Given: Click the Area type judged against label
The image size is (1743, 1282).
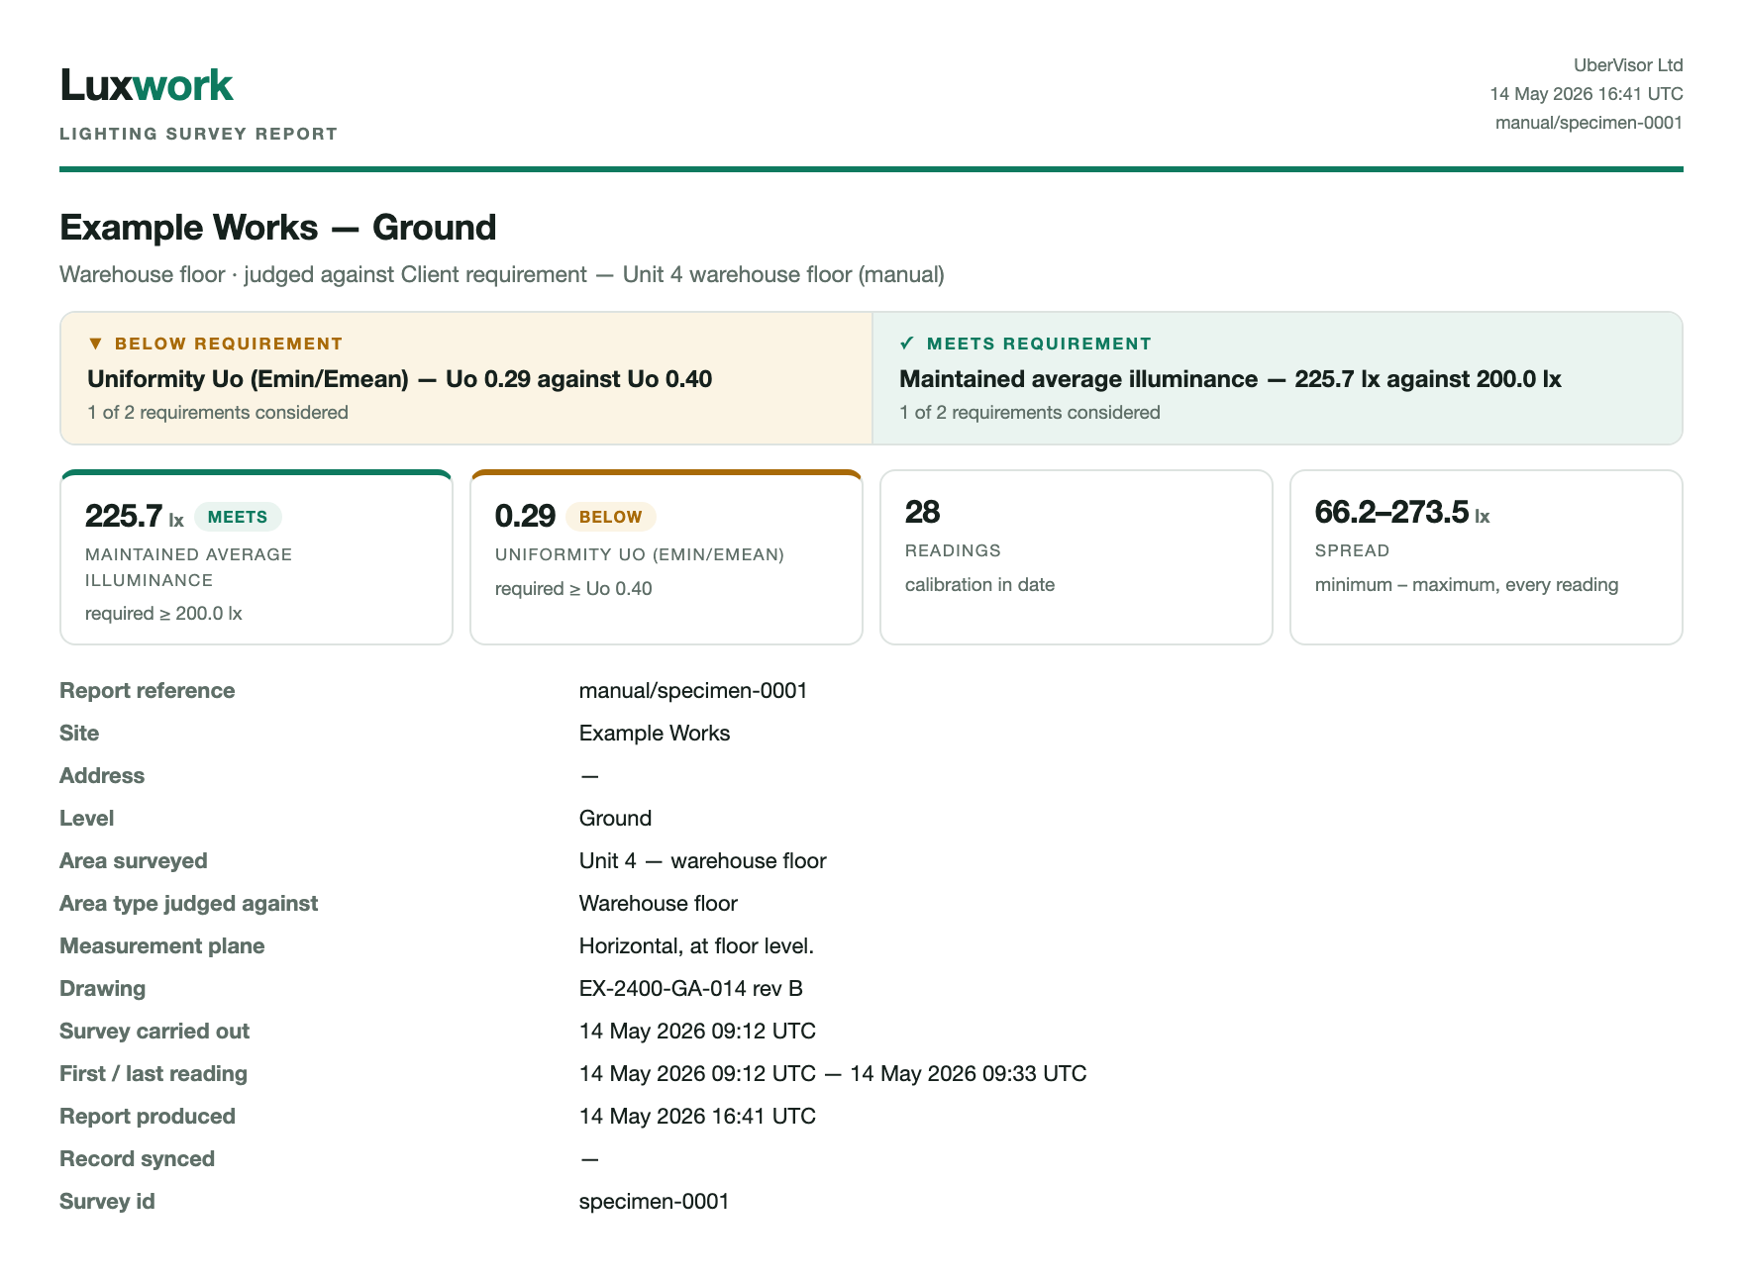Looking at the screenshot, I should (189, 904).
